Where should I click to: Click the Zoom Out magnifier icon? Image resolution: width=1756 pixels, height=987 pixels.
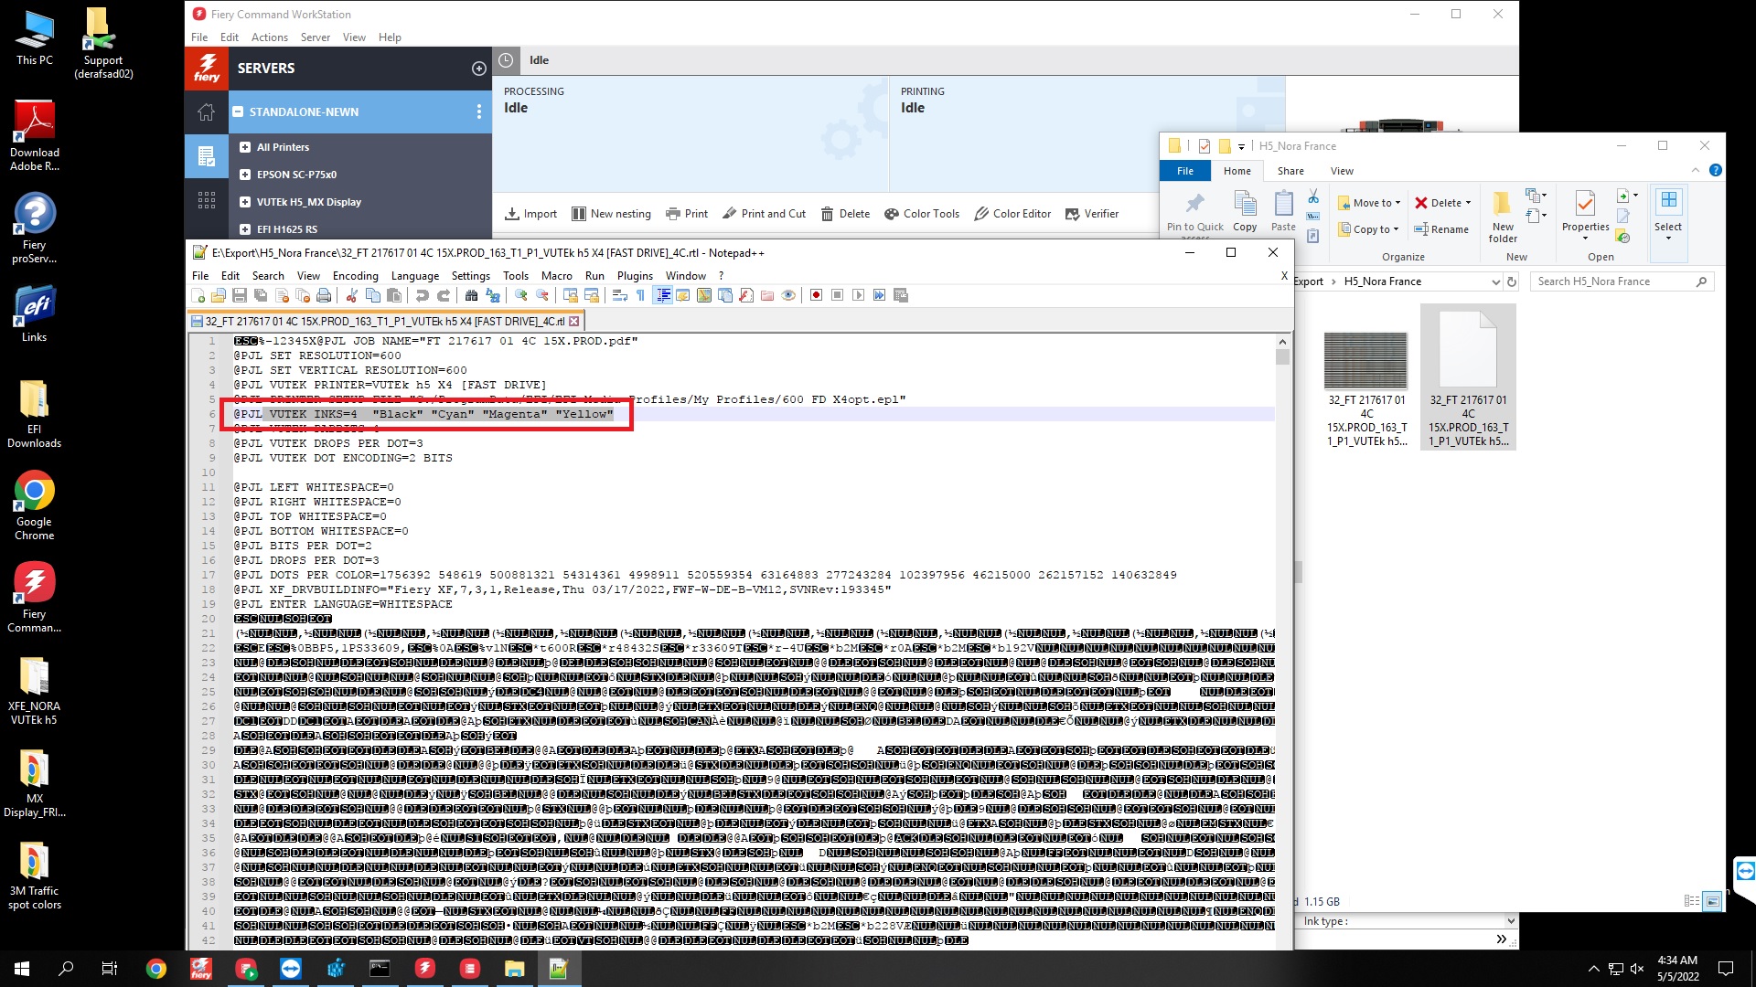point(542,295)
